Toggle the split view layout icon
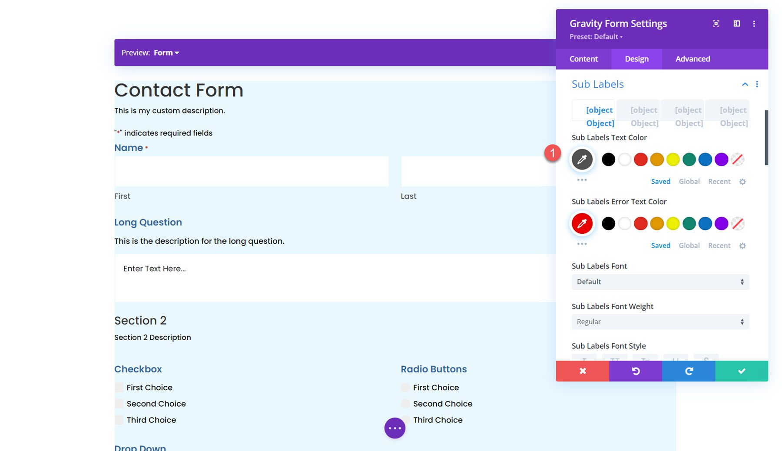The height and width of the screenshot is (451, 782). (737, 23)
